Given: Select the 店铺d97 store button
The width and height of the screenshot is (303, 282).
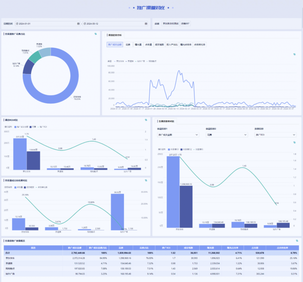Looking at the screenshot, I should pyautogui.click(x=185, y=24).
